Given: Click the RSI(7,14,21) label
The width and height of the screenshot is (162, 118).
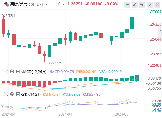Looking at the screenshot, I should 30,94.
